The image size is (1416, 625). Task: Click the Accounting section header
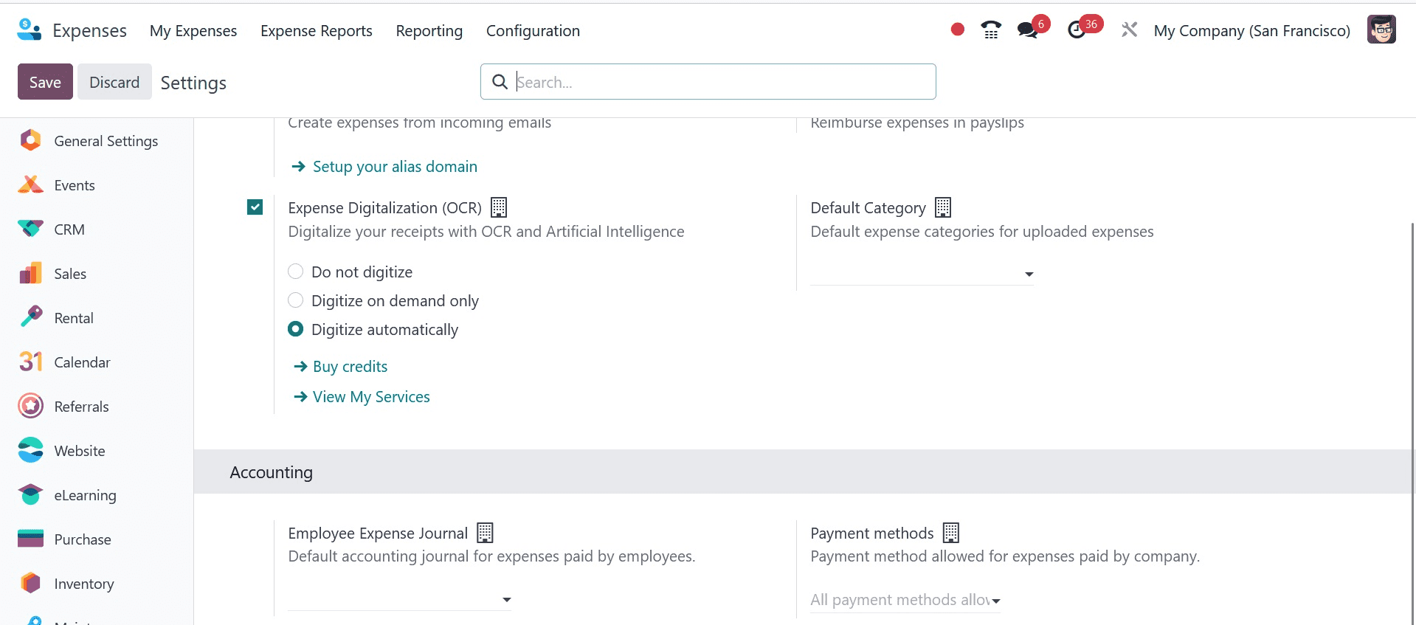coord(804,472)
